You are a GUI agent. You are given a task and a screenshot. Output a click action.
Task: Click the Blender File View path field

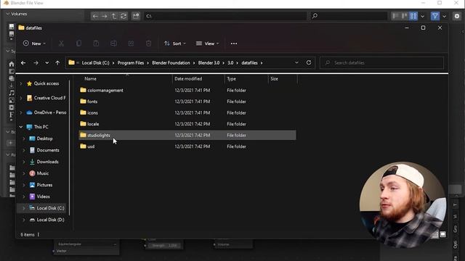tap(225, 16)
